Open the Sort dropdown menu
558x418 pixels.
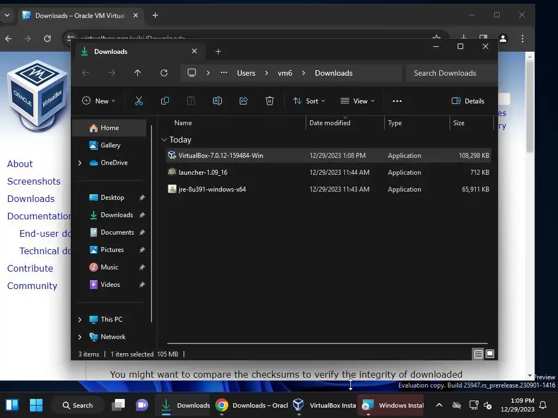coord(309,101)
